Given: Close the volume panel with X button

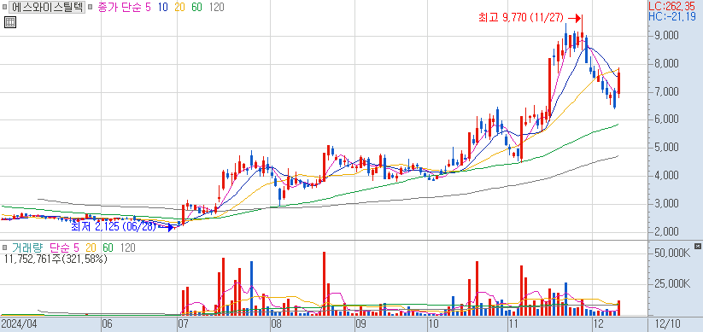Looking at the screenshot, I should [697, 246].
